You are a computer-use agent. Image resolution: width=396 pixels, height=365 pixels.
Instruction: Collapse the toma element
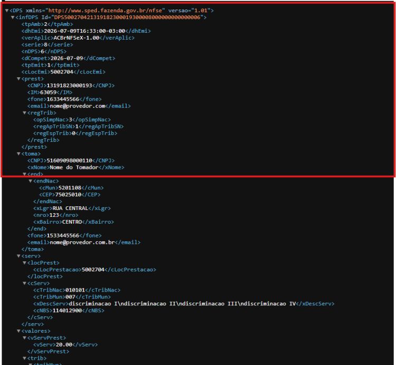tap(18, 154)
